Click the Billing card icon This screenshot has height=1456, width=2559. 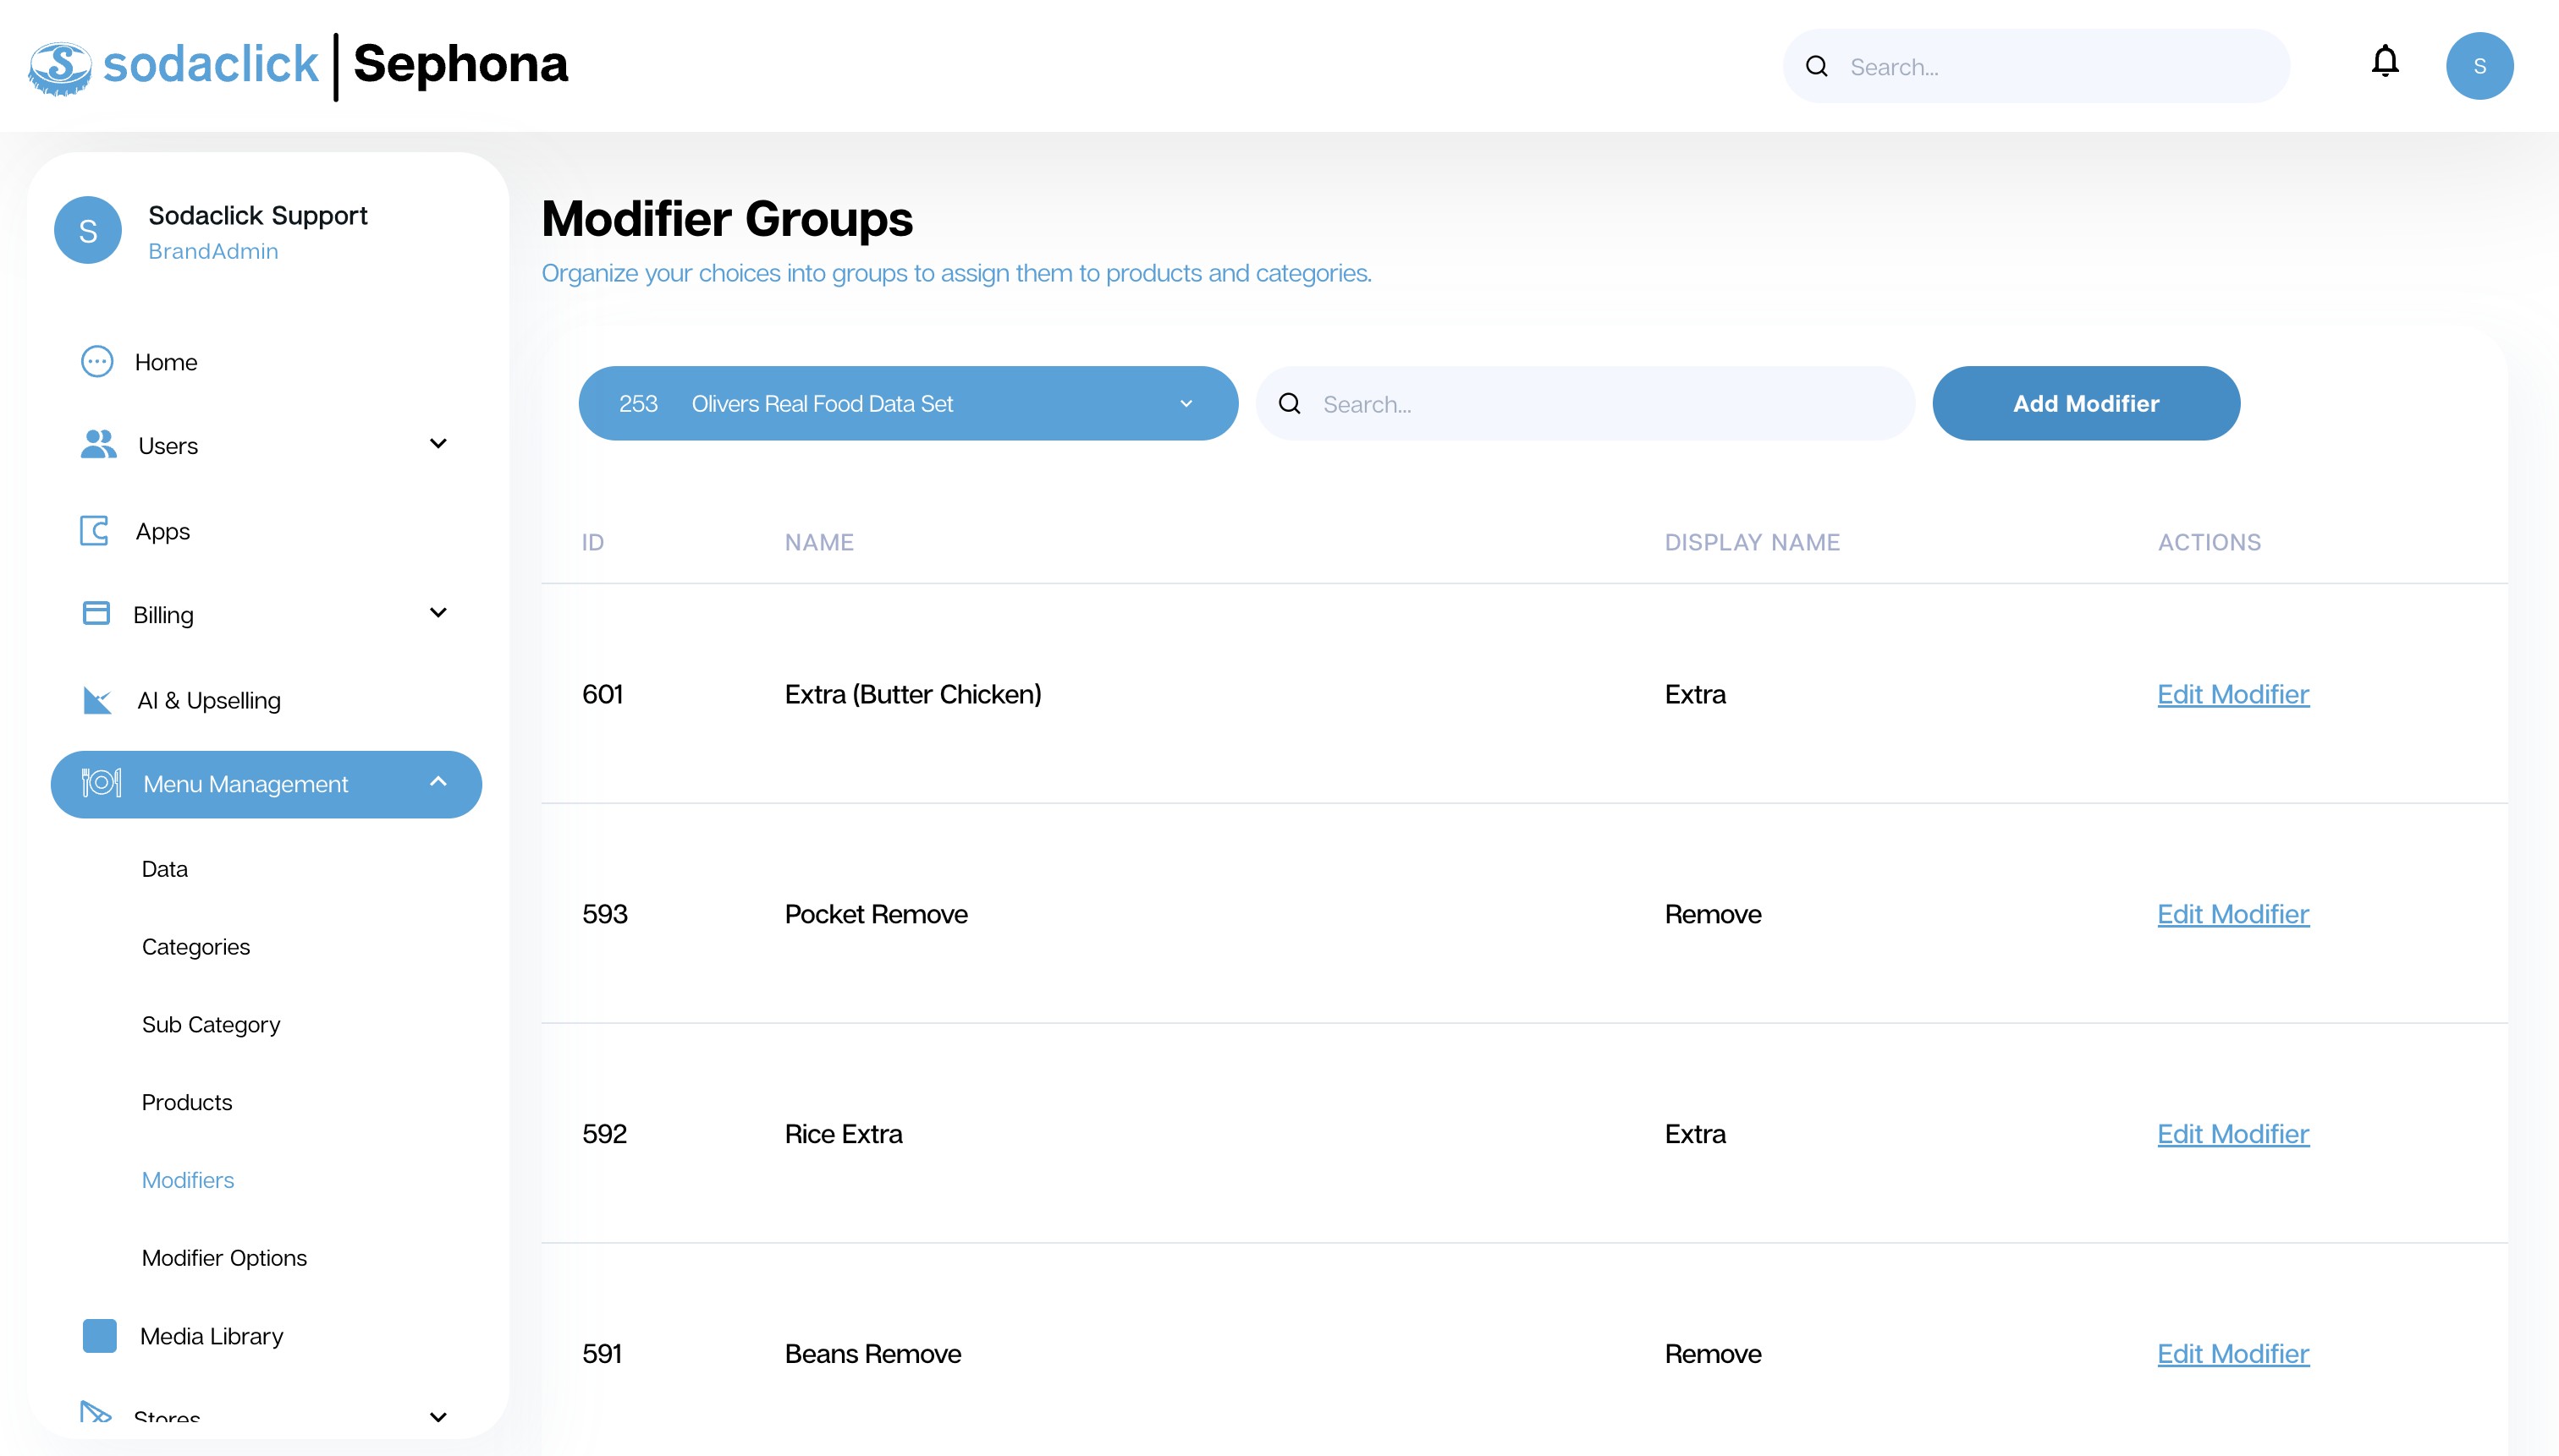click(x=96, y=614)
